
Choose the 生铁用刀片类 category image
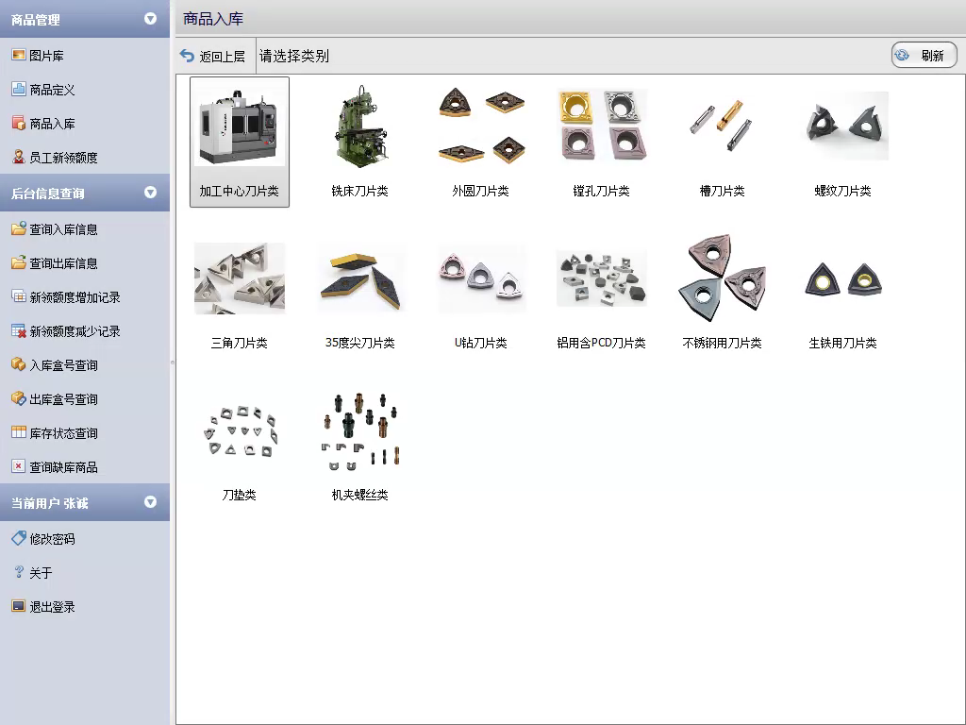[x=842, y=278]
